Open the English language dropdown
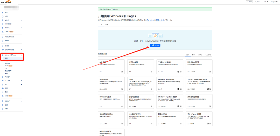 click(274, 2)
